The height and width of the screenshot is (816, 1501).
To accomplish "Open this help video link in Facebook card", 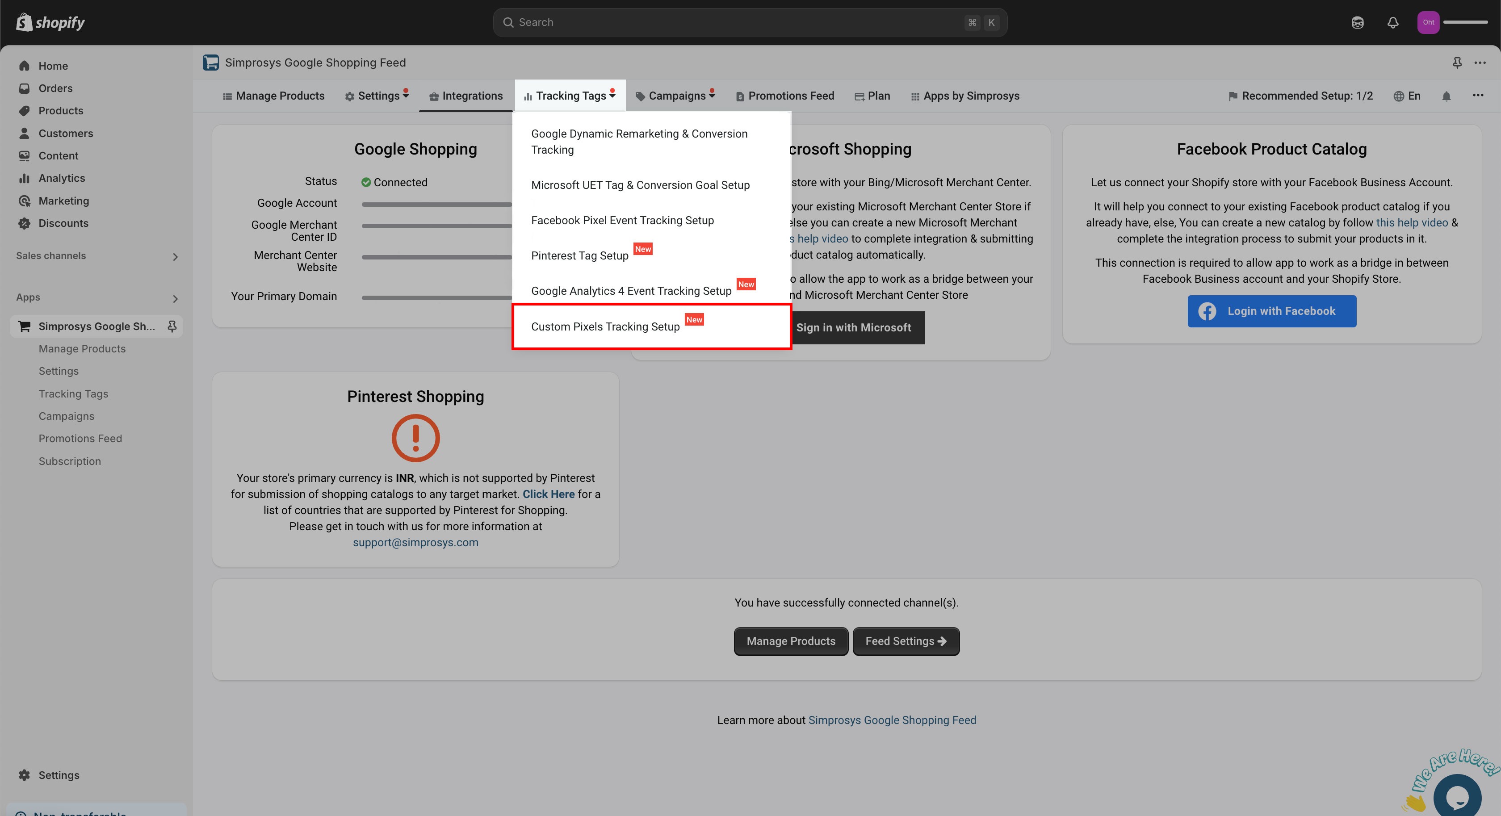I will [x=1412, y=222].
